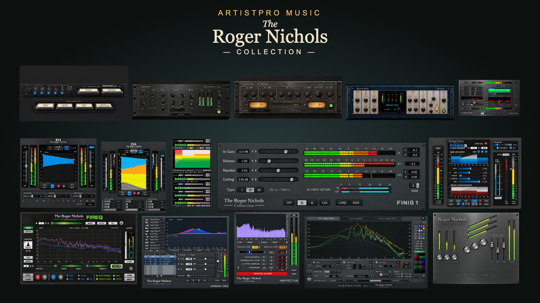Pick High Pass filter in Uniquel-izer

[154, 237]
